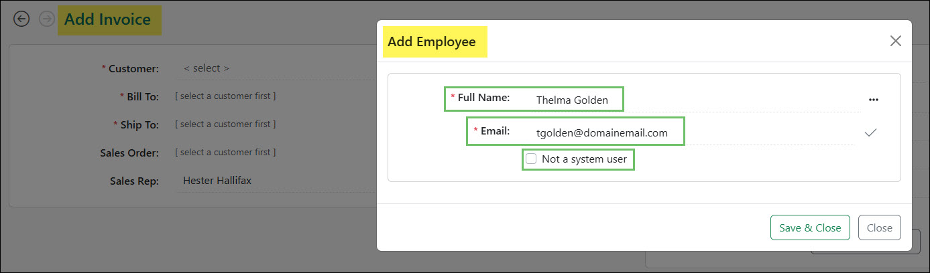
Task: Click Bill To placeholder text in Add Invoice
Action: (225, 96)
